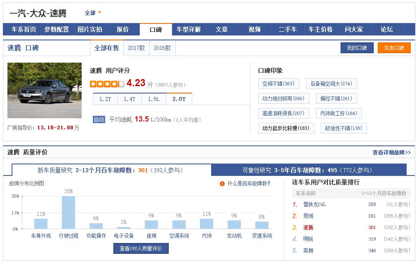This screenshot has width=419, height=262.
Task: Click the 发表口碑 orange button
Action: coord(394,48)
